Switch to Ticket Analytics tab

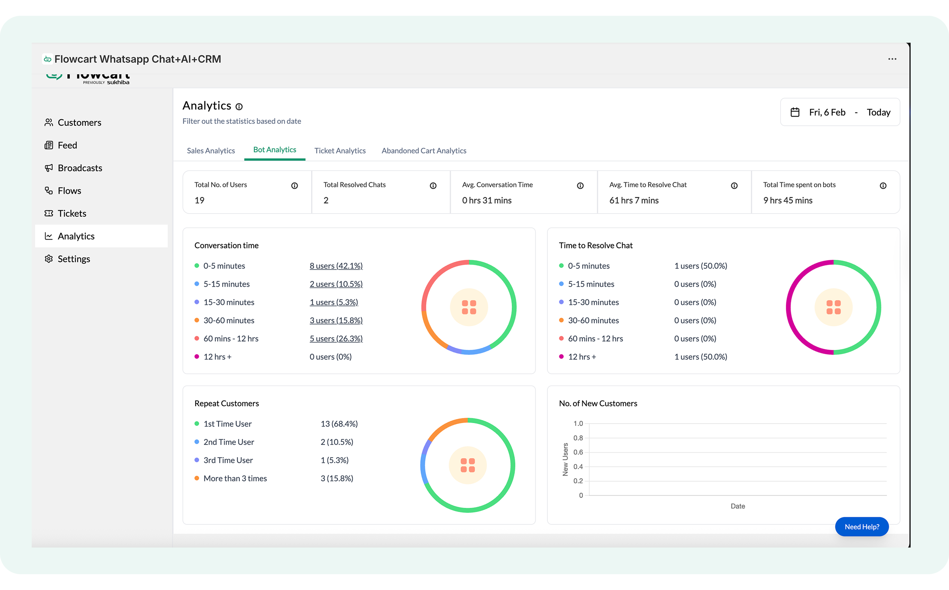339,151
